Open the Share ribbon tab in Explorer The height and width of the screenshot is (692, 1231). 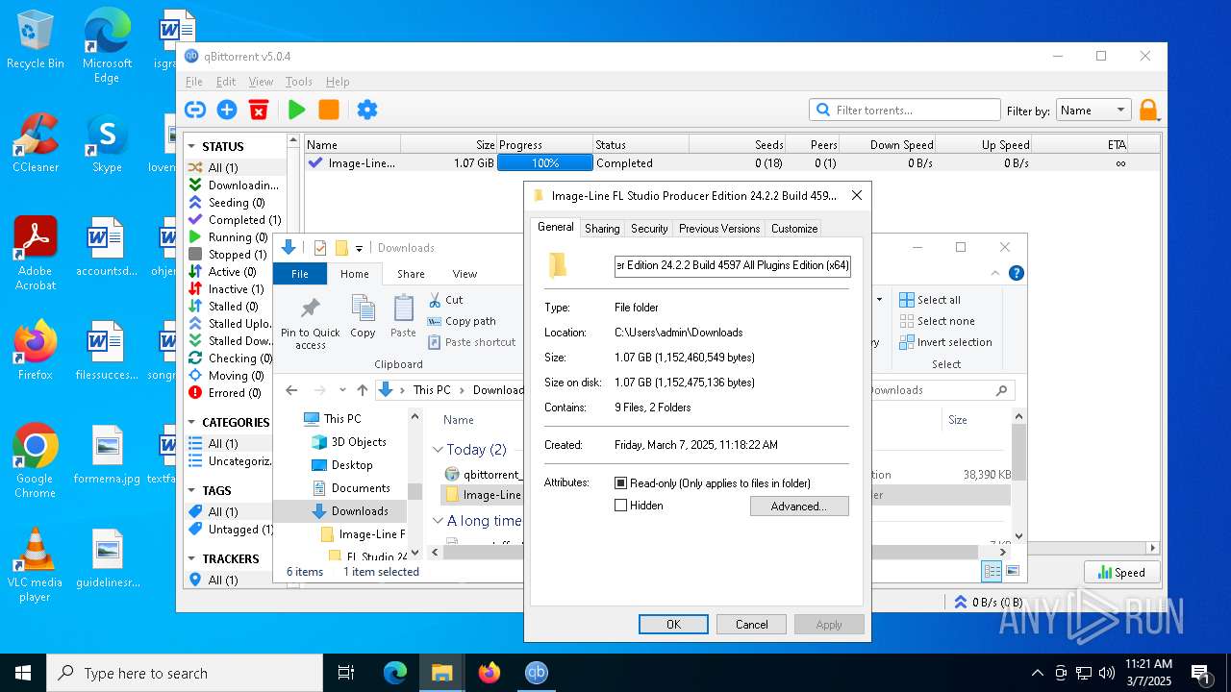[411, 274]
